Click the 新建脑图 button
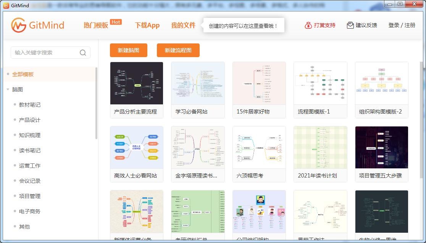Screen dimensions: 426x243 coord(128,50)
